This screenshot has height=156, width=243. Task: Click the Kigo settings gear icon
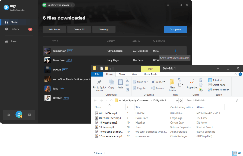pos(9,115)
